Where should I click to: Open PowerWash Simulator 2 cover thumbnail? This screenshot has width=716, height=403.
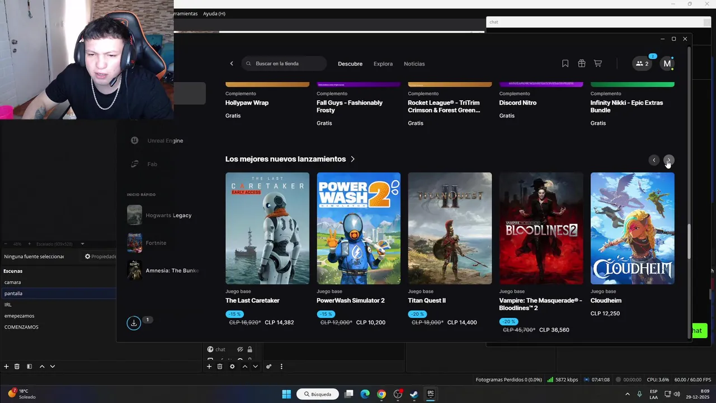(x=359, y=228)
